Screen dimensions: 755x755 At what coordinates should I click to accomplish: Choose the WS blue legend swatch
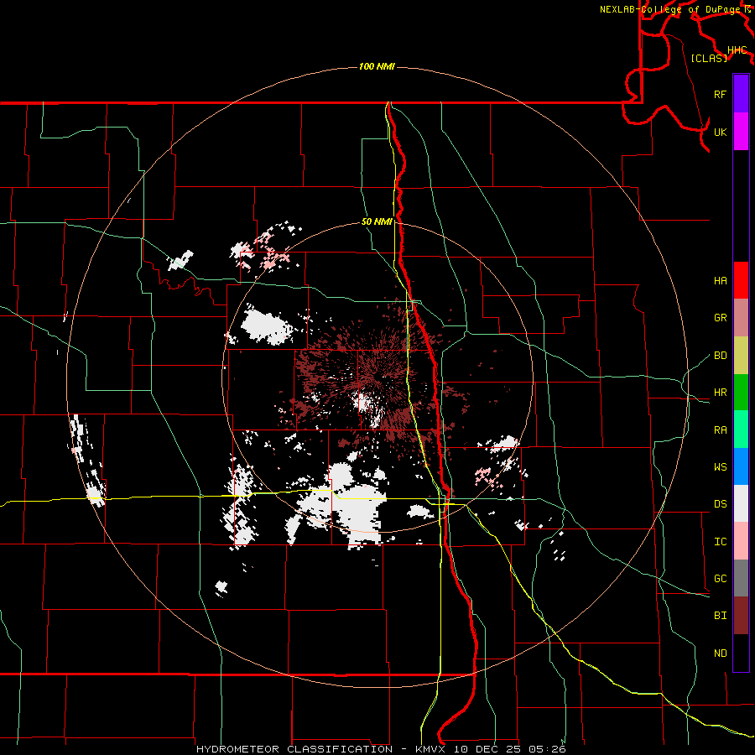[x=741, y=466]
